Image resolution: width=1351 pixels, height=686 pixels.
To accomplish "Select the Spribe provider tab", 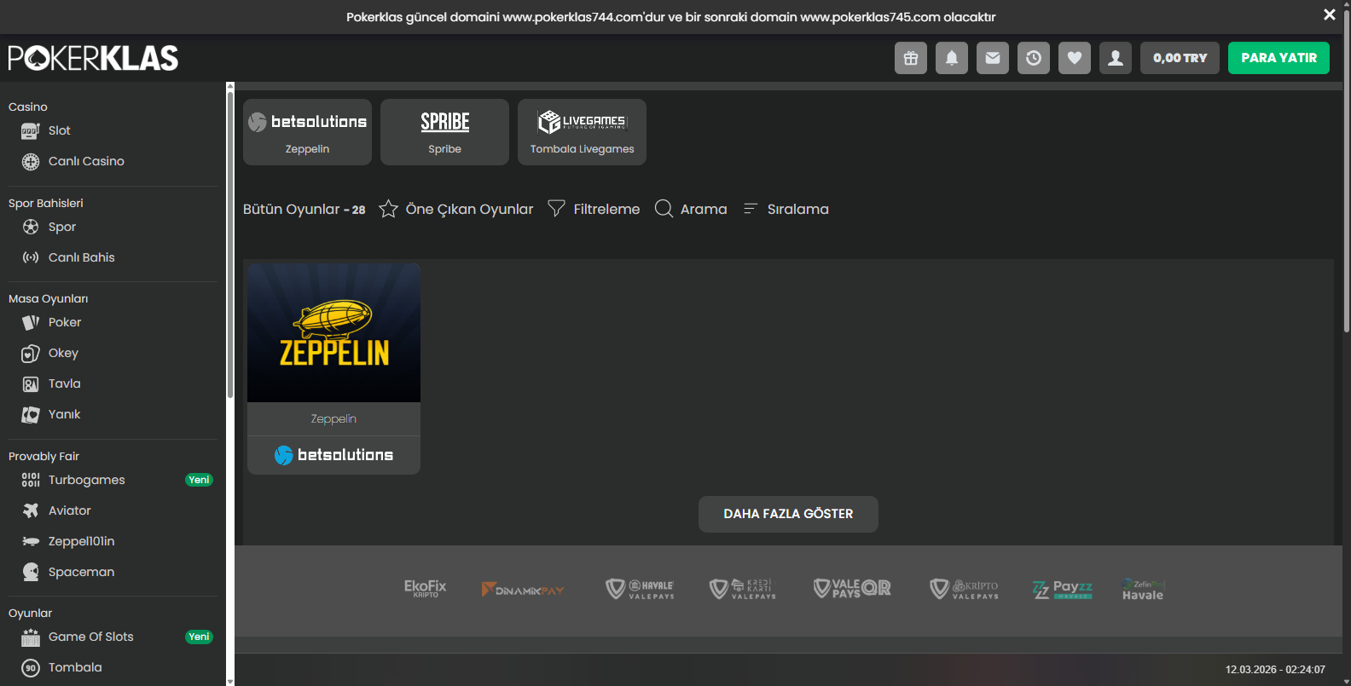I will (444, 132).
